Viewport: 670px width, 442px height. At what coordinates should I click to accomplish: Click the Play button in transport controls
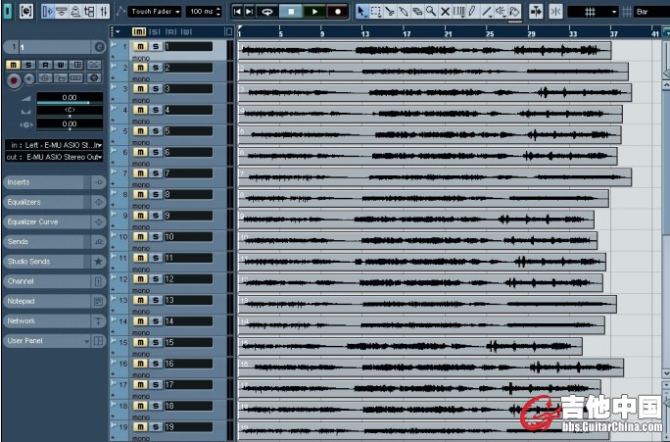point(314,11)
